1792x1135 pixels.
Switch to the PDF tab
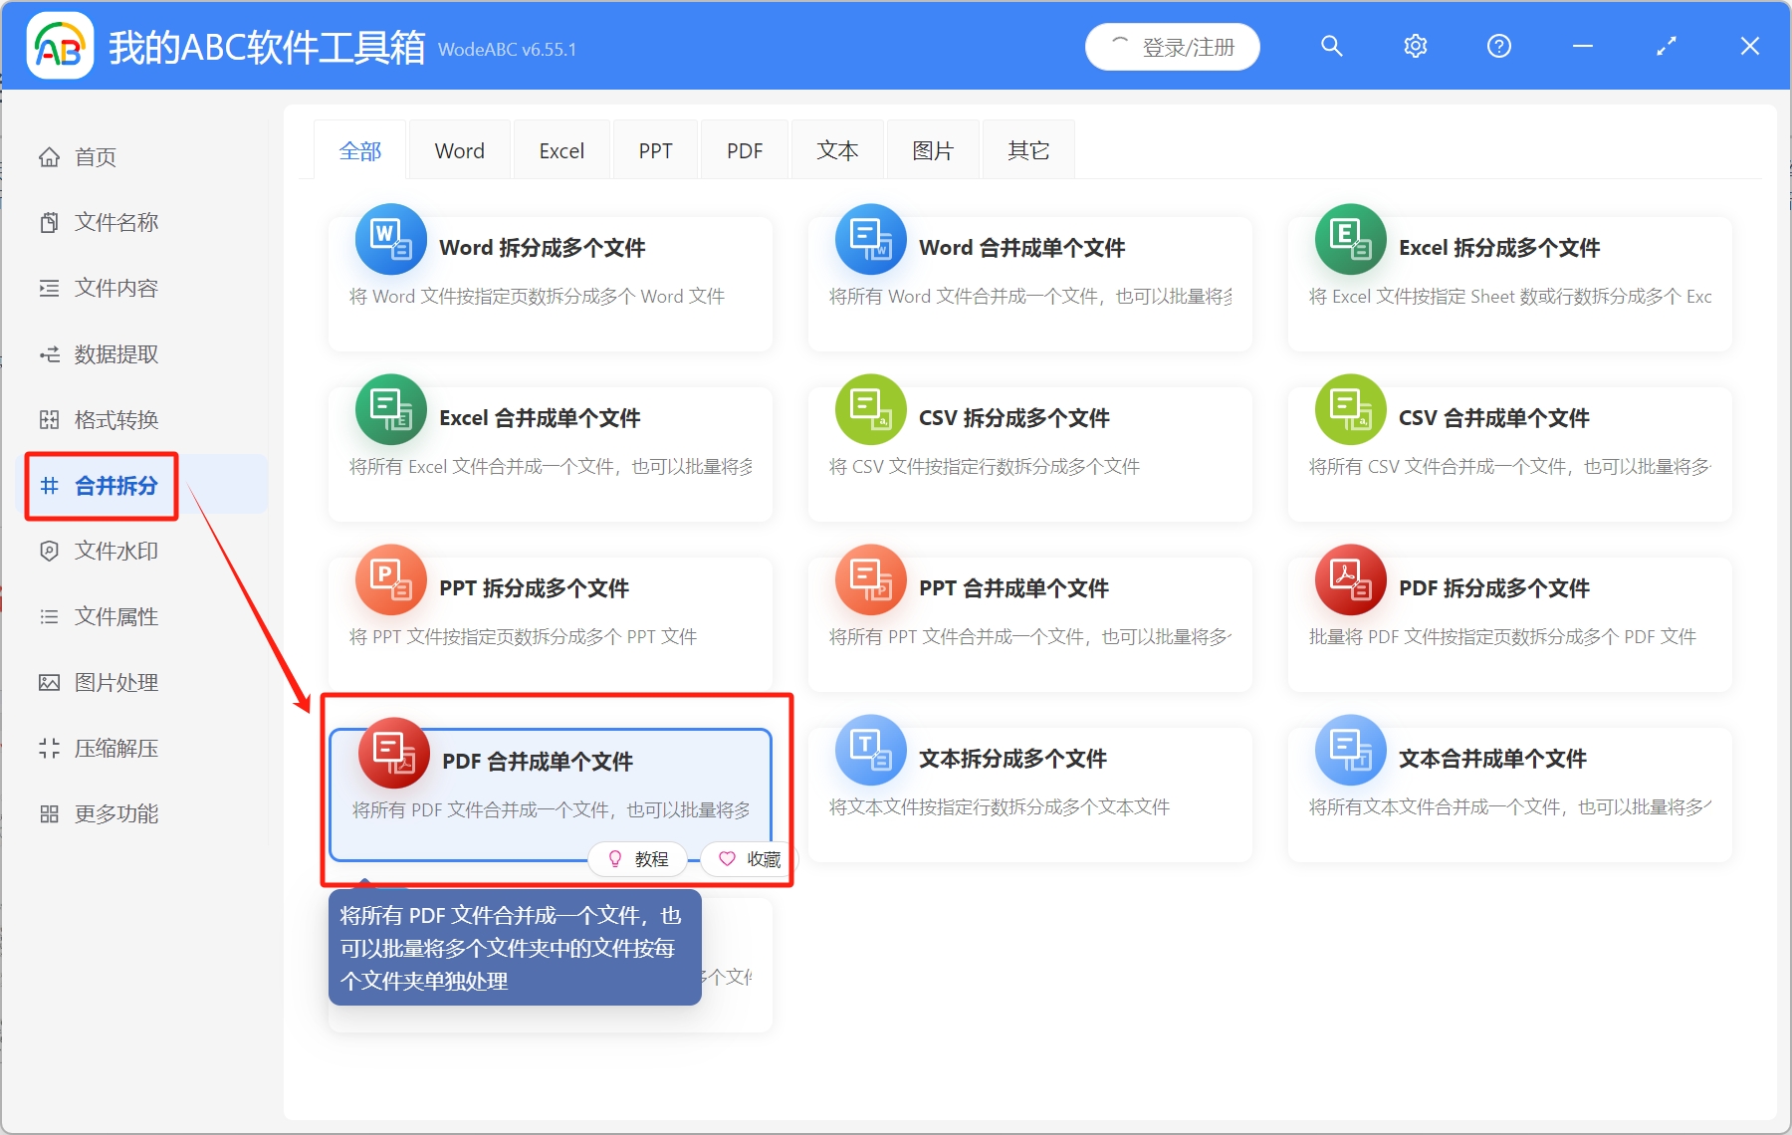point(744,149)
